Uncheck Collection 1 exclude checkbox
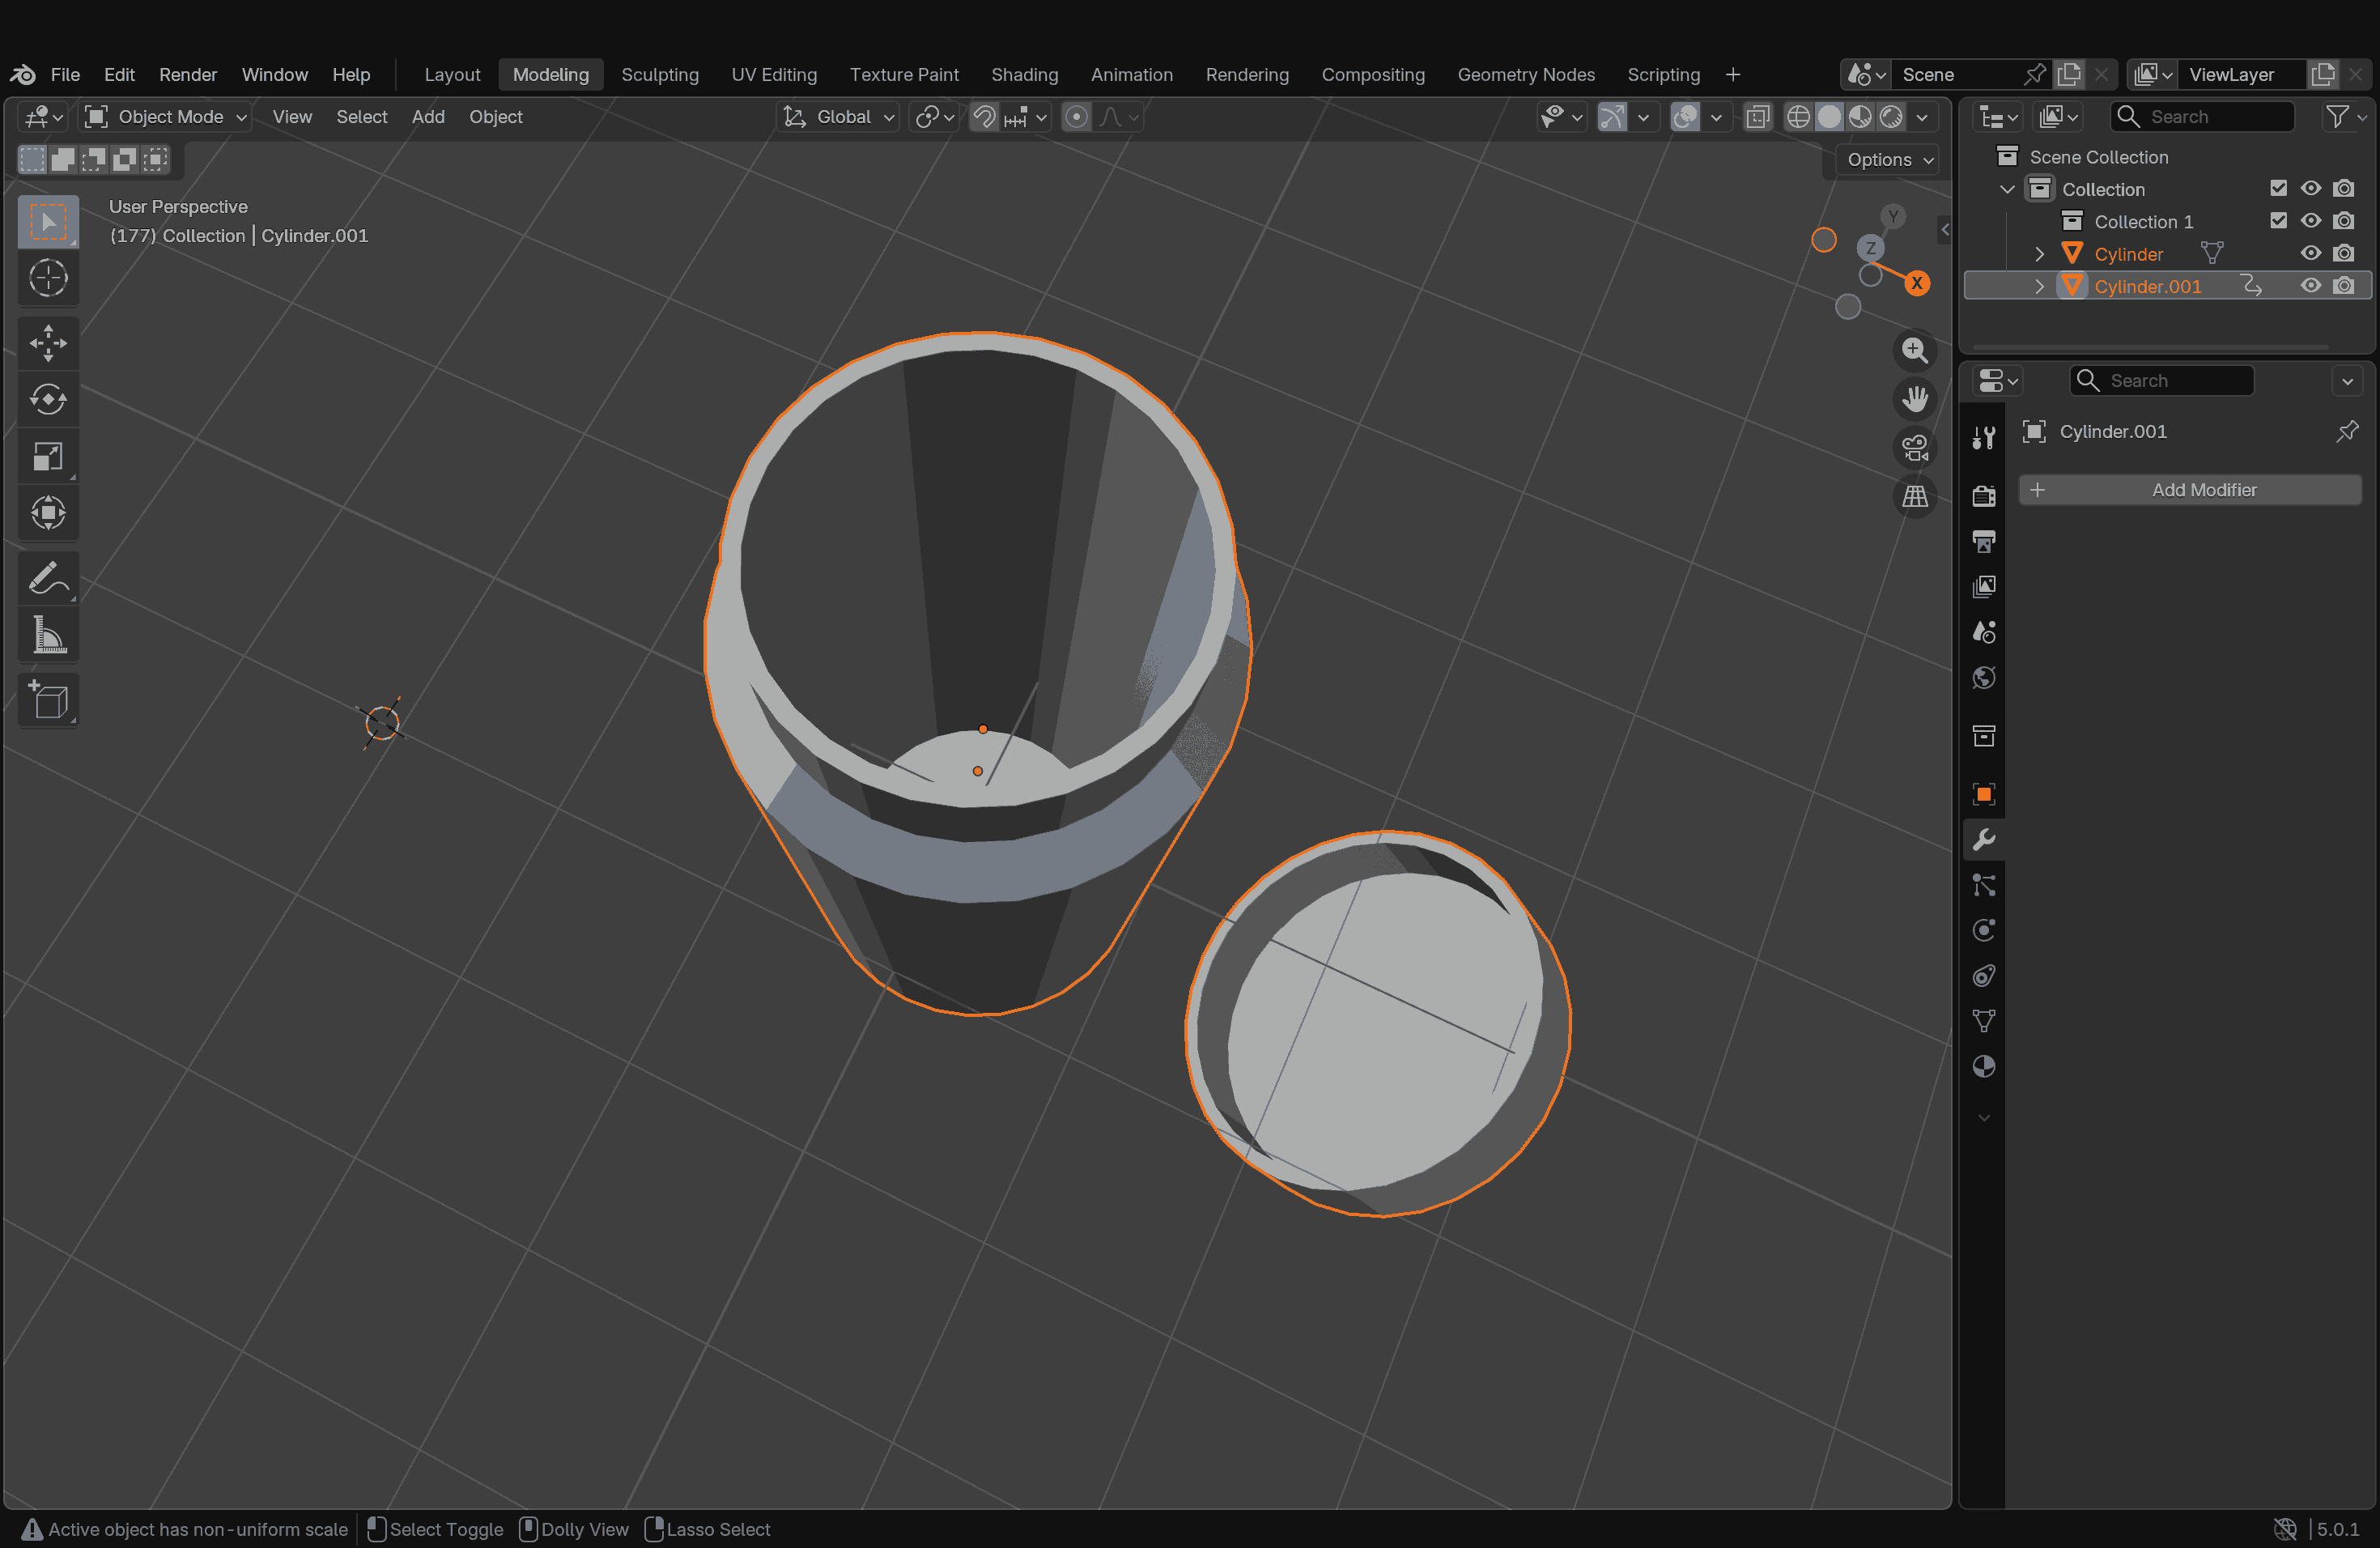The height and width of the screenshot is (1548, 2380). click(x=2278, y=221)
